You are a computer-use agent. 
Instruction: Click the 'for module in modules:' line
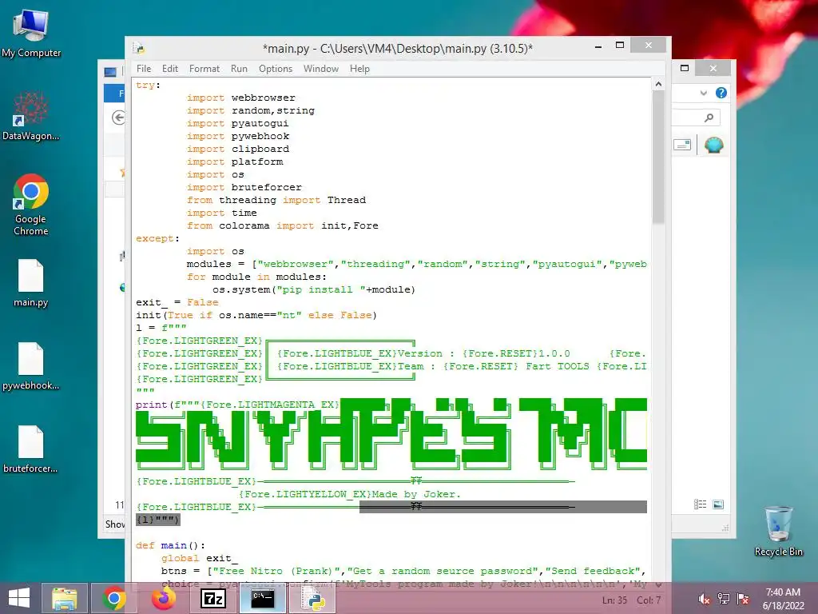256,277
